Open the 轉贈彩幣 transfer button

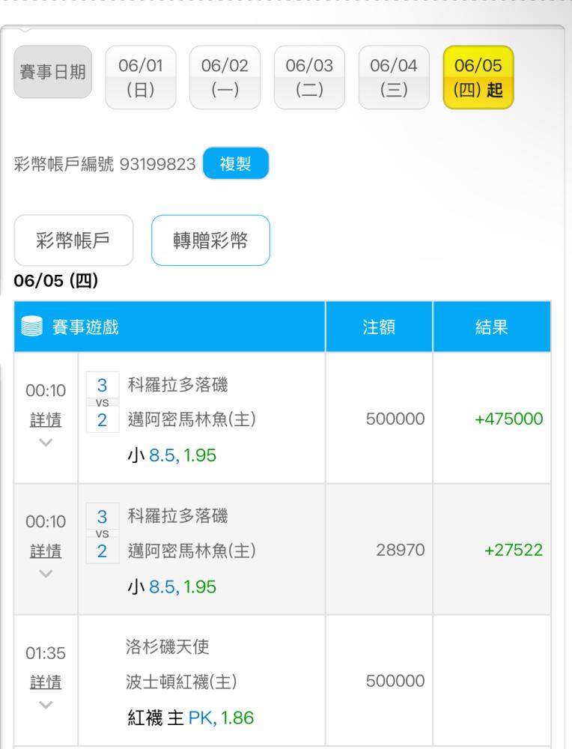210,240
